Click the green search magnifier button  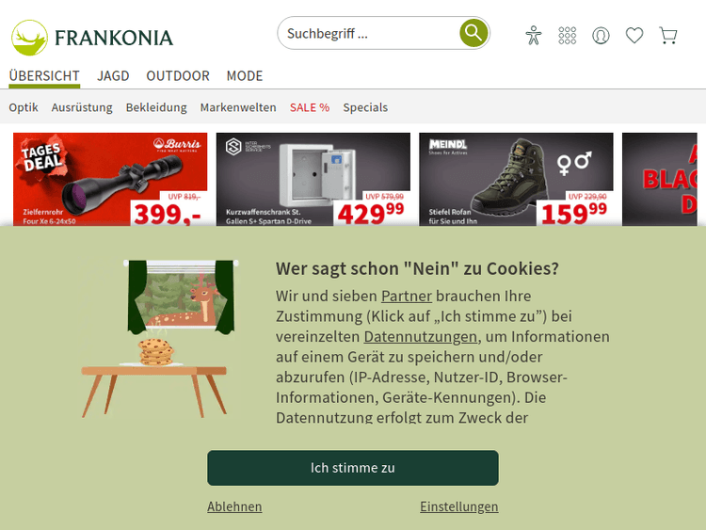click(x=473, y=33)
